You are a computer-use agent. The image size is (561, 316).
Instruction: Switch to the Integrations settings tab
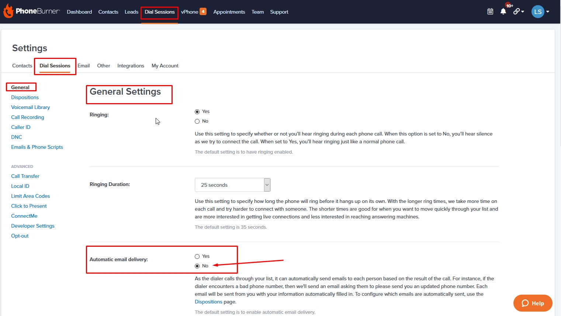[x=131, y=66]
